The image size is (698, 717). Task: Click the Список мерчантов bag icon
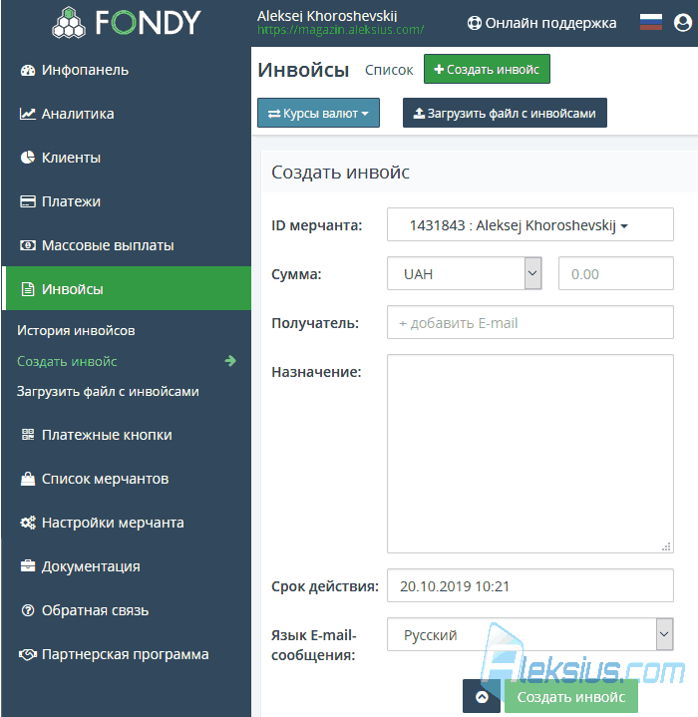pyautogui.click(x=28, y=479)
